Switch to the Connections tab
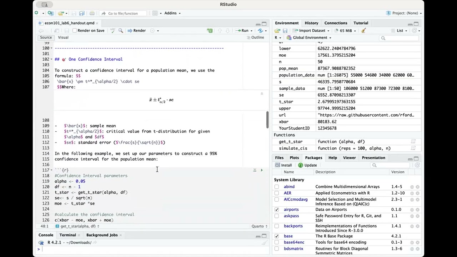457x257 pixels. [336, 23]
